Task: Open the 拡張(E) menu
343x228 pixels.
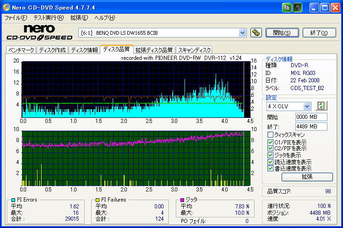Action: pos(79,18)
